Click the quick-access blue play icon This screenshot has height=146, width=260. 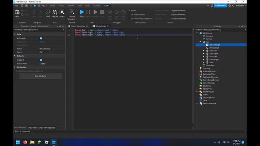pos(35,6)
